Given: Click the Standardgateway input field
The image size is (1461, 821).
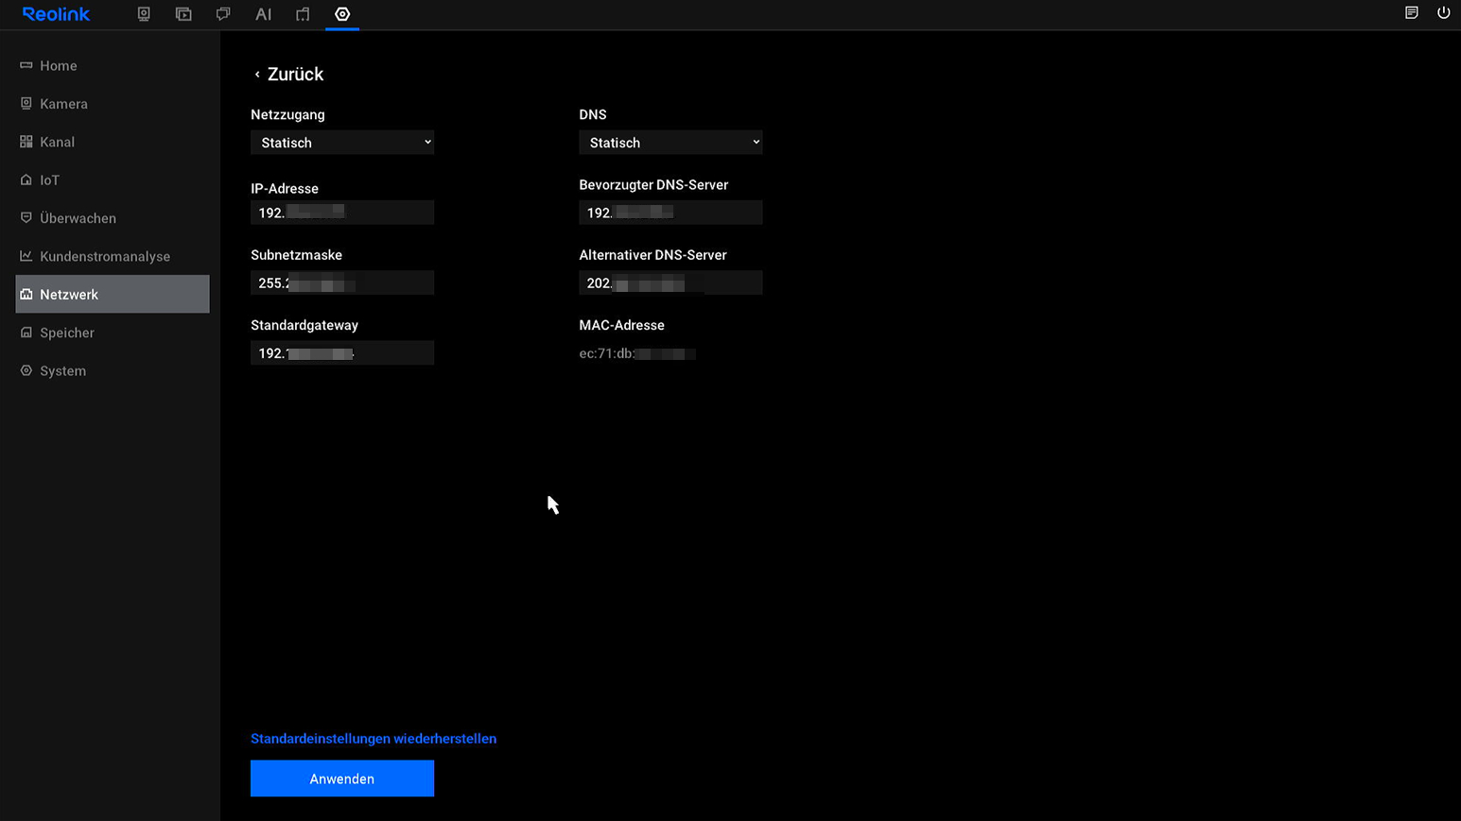Looking at the screenshot, I should point(342,353).
